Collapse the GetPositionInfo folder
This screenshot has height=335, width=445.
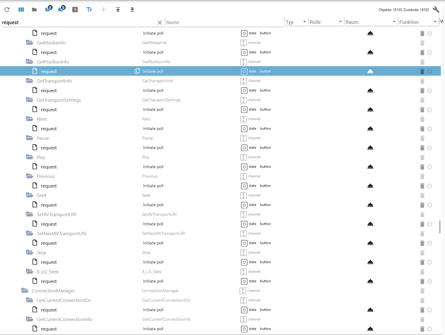[x=30, y=62]
